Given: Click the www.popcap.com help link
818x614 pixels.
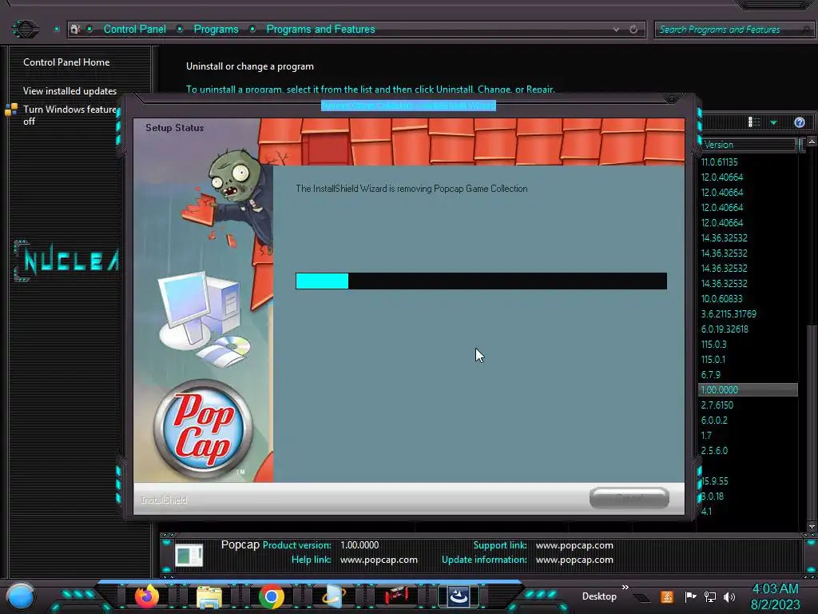Looking at the screenshot, I should (379, 560).
